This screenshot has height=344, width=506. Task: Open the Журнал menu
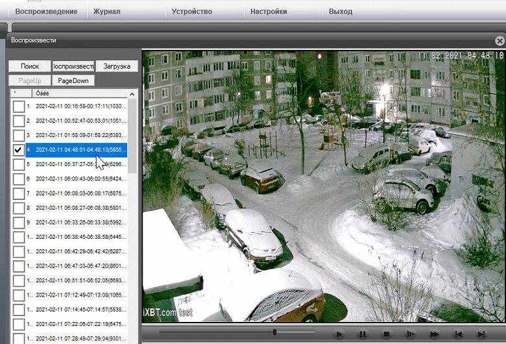coord(107,12)
